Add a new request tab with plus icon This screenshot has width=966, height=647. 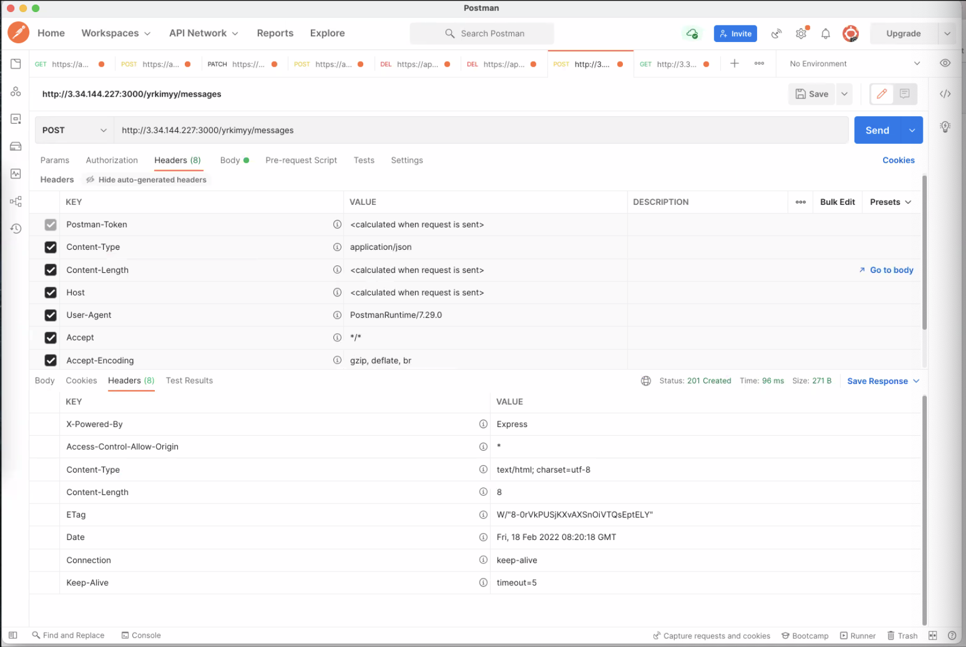click(735, 63)
